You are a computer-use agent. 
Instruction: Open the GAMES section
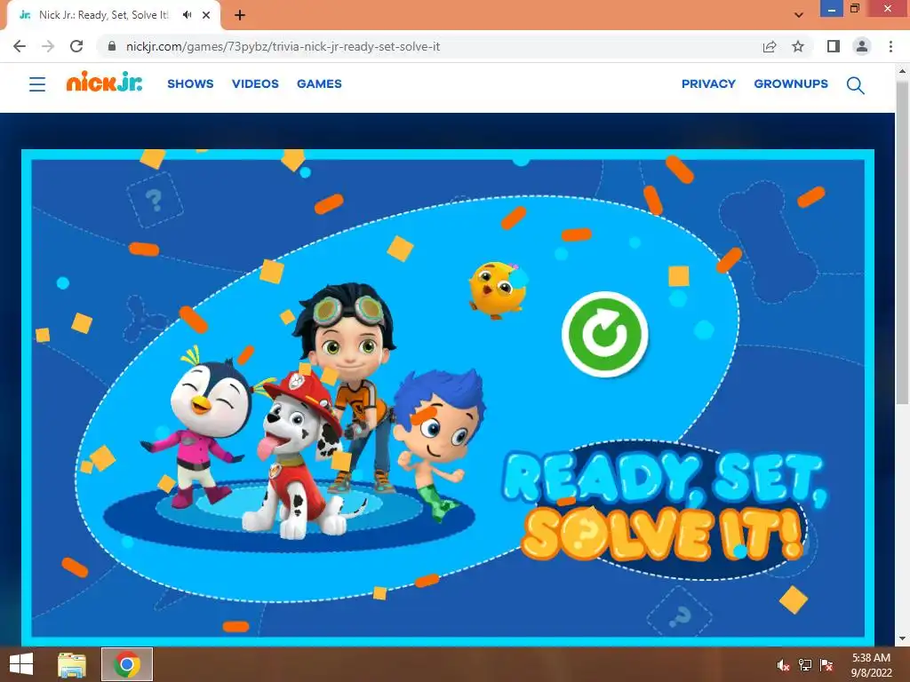point(319,83)
